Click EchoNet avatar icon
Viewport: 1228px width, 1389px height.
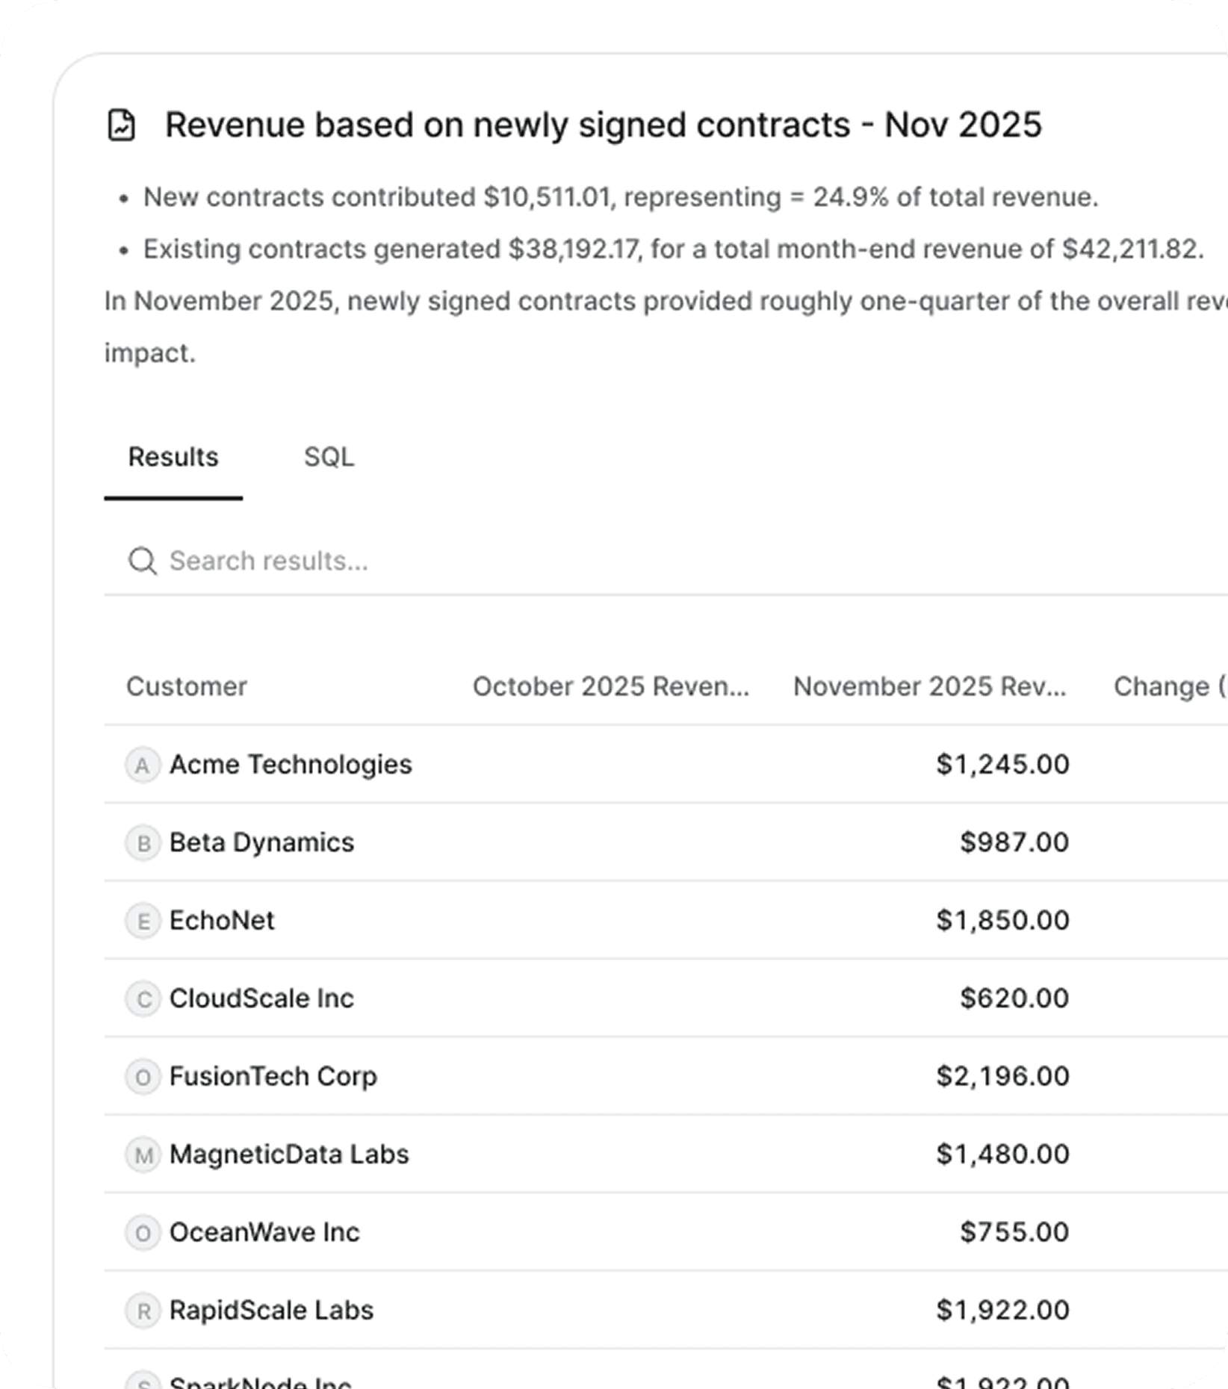pos(143,921)
